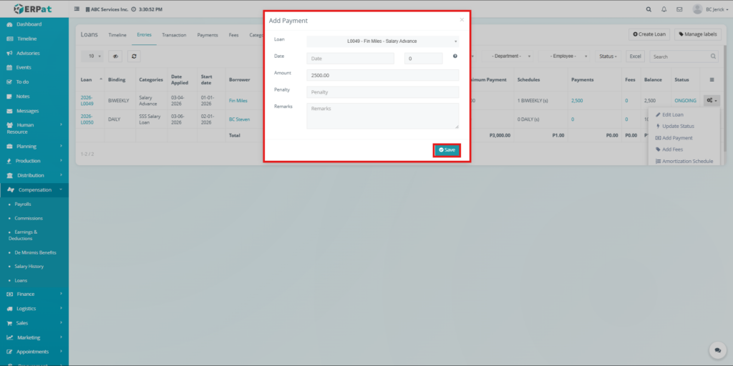Image resolution: width=733 pixels, height=366 pixels.
Task: Switch to the Fees tab
Action: pyautogui.click(x=234, y=35)
